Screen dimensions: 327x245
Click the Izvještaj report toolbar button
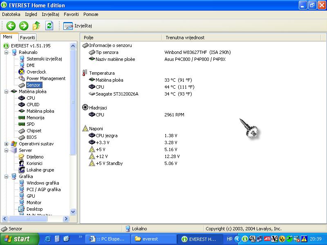(x=78, y=26)
